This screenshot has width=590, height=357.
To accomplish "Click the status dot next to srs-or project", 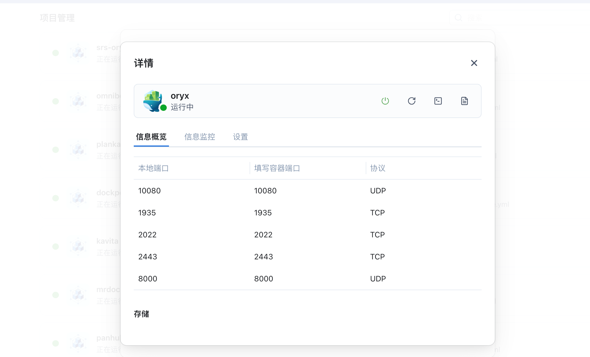I will 56,53.
